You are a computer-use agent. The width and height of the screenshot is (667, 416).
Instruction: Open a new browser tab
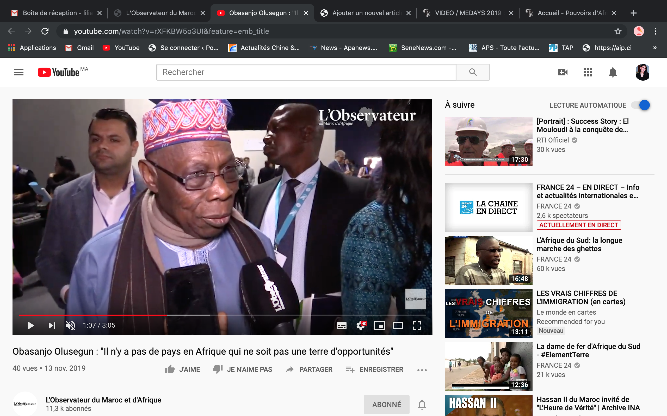pyautogui.click(x=633, y=13)
